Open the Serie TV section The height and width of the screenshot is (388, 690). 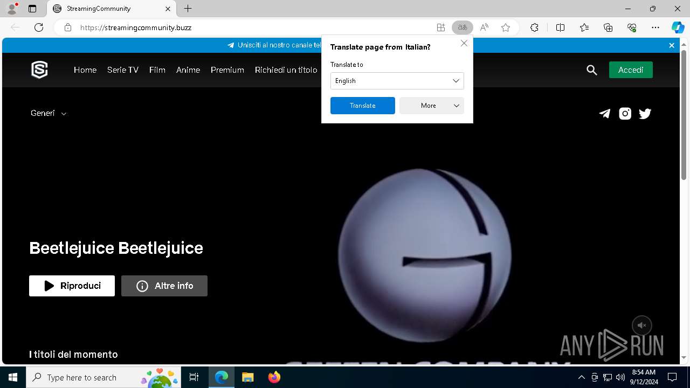point(123,70)
